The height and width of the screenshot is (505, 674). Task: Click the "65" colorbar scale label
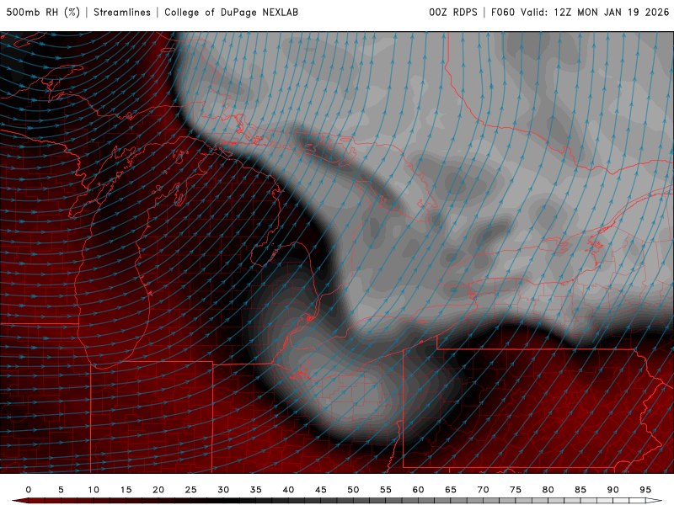[x=451, y=490]
